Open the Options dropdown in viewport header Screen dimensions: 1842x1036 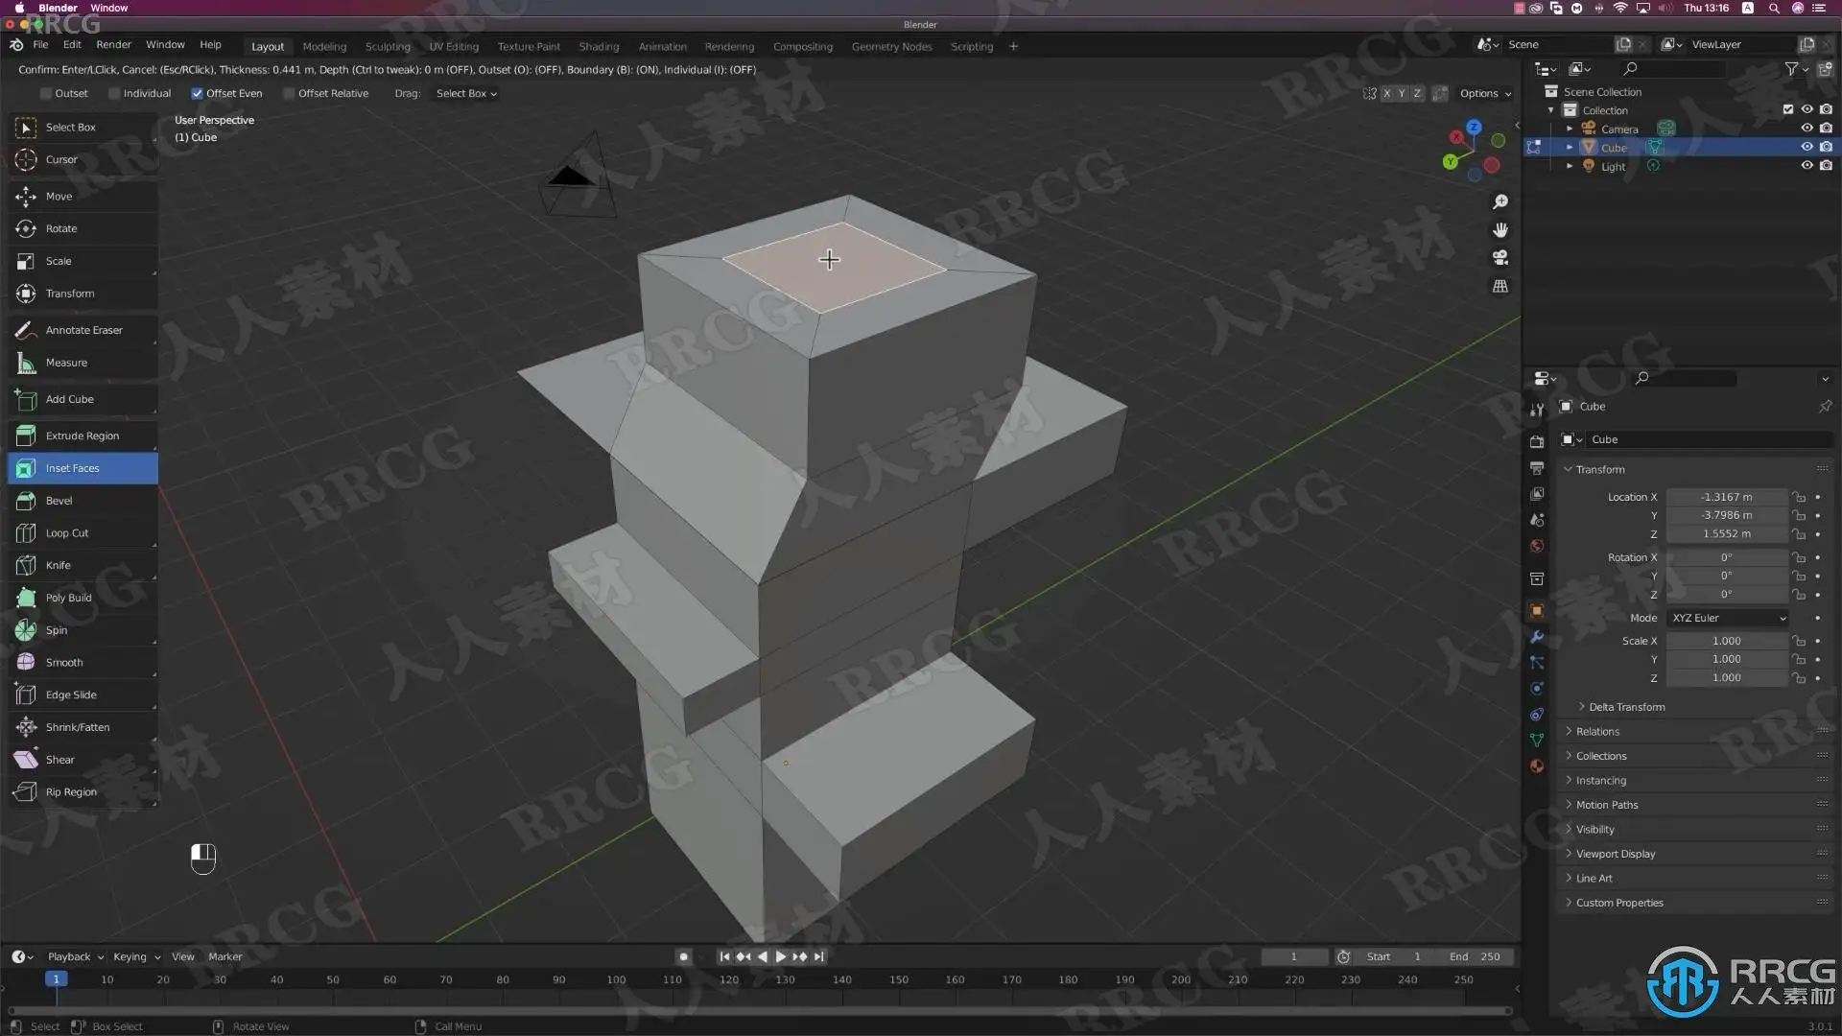click(1485, 94)
